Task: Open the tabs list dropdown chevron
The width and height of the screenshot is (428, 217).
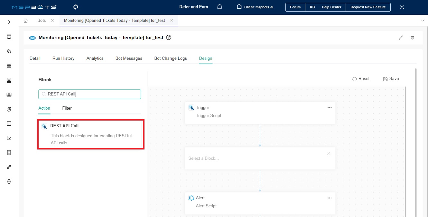Action: [x=423, y=20]
